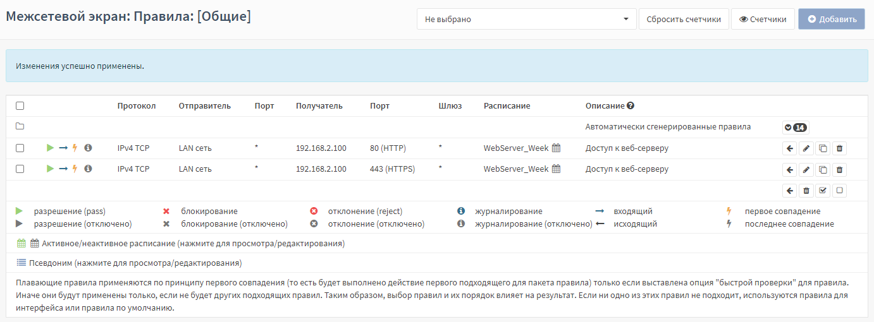Viewport: 874px width, 322px height.
Task: Click Протокол column header
Action: coord(137,106)
